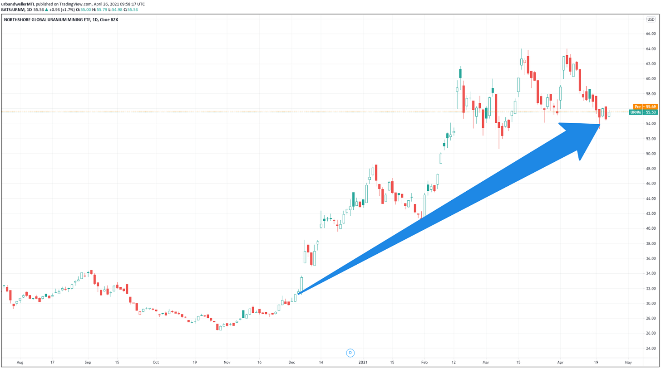Click the 52.00 price axis label
Image resolution: width=661 pixels, height=368 pixels.
coord(651,139)
